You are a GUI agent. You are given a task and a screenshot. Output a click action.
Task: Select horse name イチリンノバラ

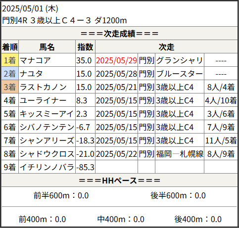tap(47, 167)
